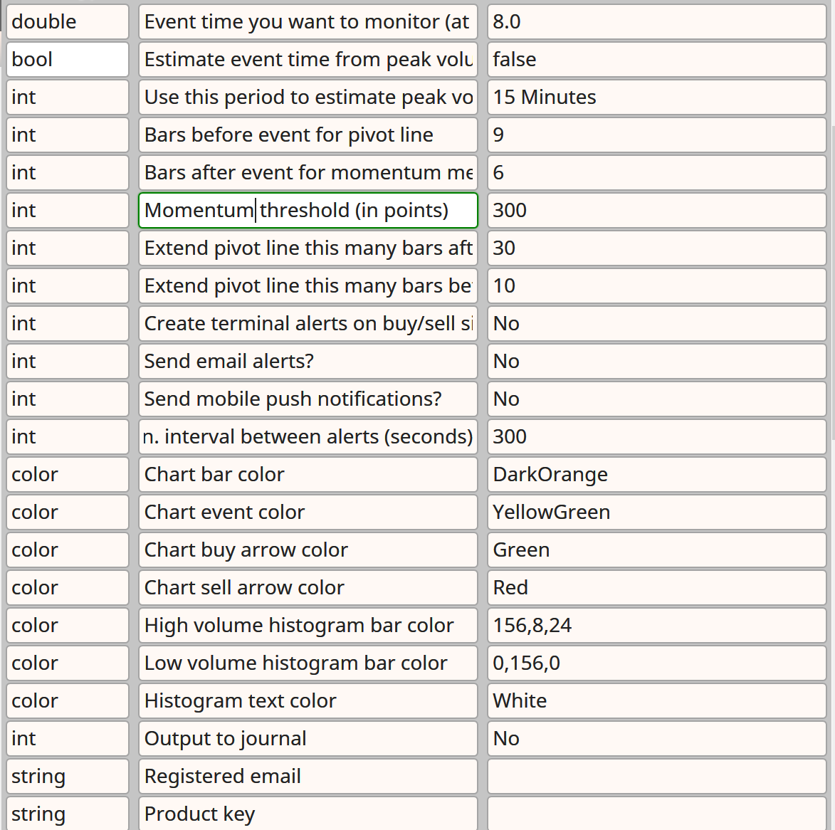Edit bars before event value 9
The image size is (835, 830).
(656, 135)
